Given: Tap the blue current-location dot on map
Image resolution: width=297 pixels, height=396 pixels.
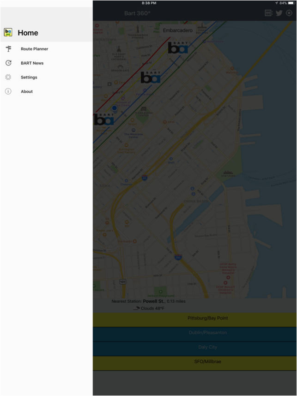Looking at the screenshot, I should click(114, 108).
